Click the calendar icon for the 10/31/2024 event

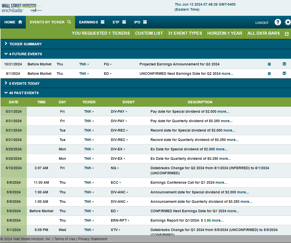[269, 64]
